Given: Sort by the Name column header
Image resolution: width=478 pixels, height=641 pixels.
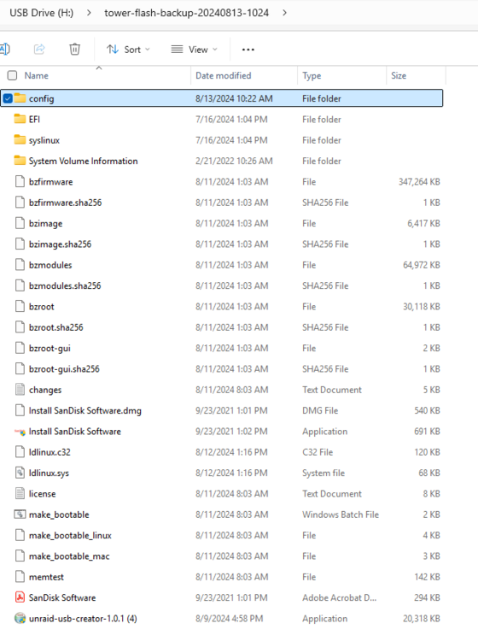Looking at the screenshot, I should (37, 75).
